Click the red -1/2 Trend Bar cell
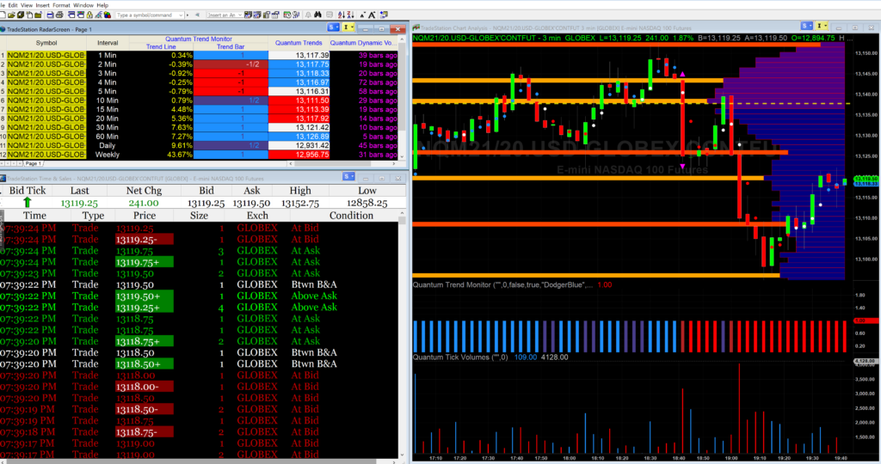This screenshot has height=464, width=881. 231,64
